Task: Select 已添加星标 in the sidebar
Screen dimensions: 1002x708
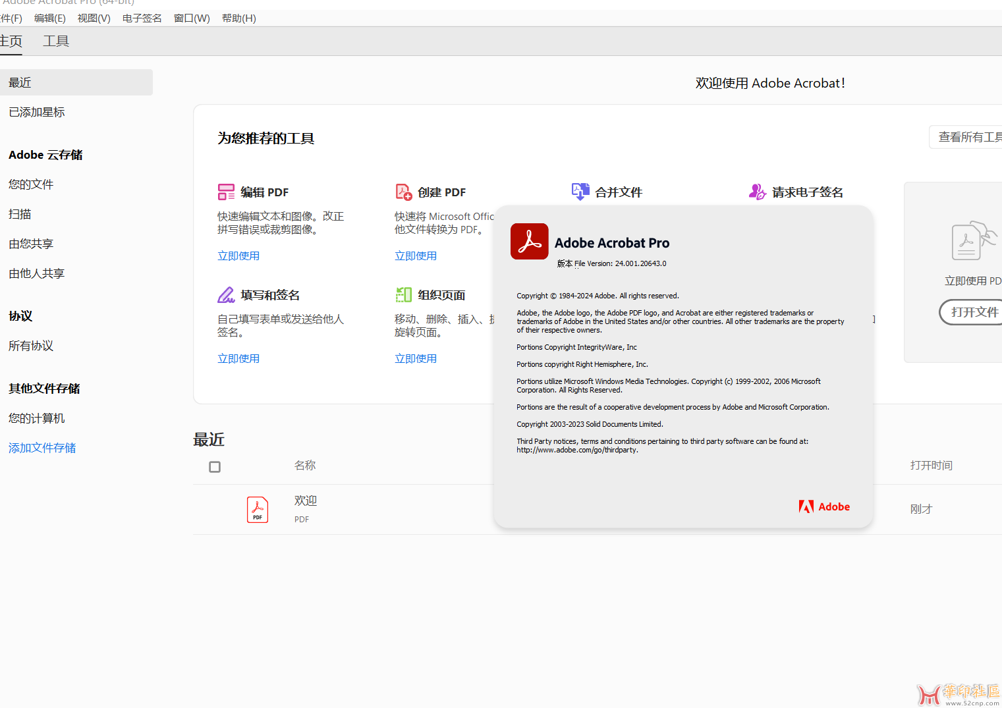Action: [x=37, y=112]
